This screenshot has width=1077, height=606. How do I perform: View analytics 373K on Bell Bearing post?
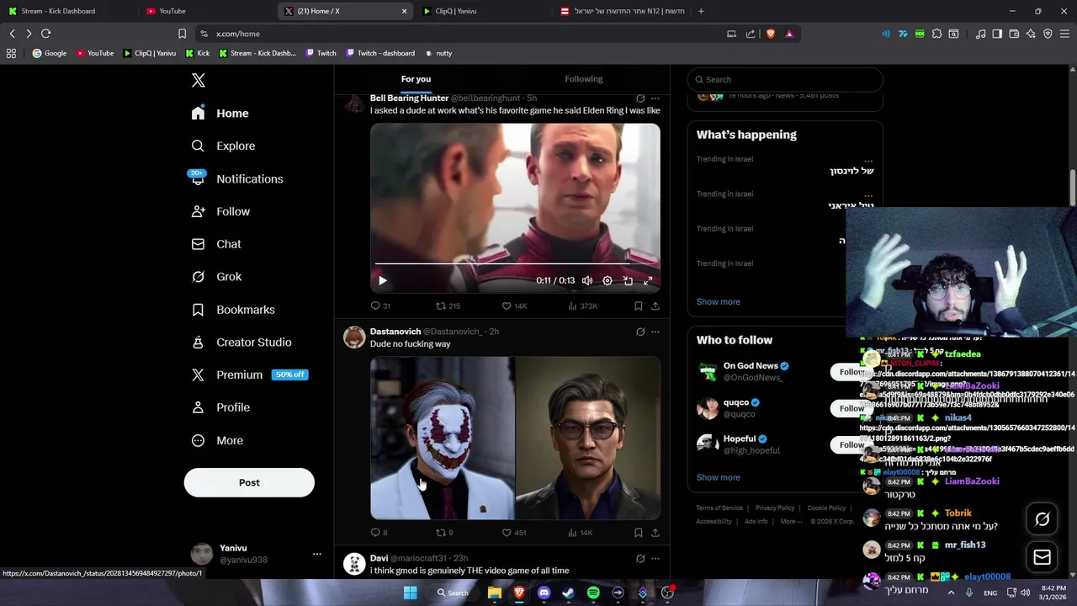pos(582,306)
